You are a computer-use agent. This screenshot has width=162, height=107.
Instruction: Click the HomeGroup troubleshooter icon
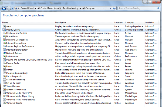[x=5, y=36]
